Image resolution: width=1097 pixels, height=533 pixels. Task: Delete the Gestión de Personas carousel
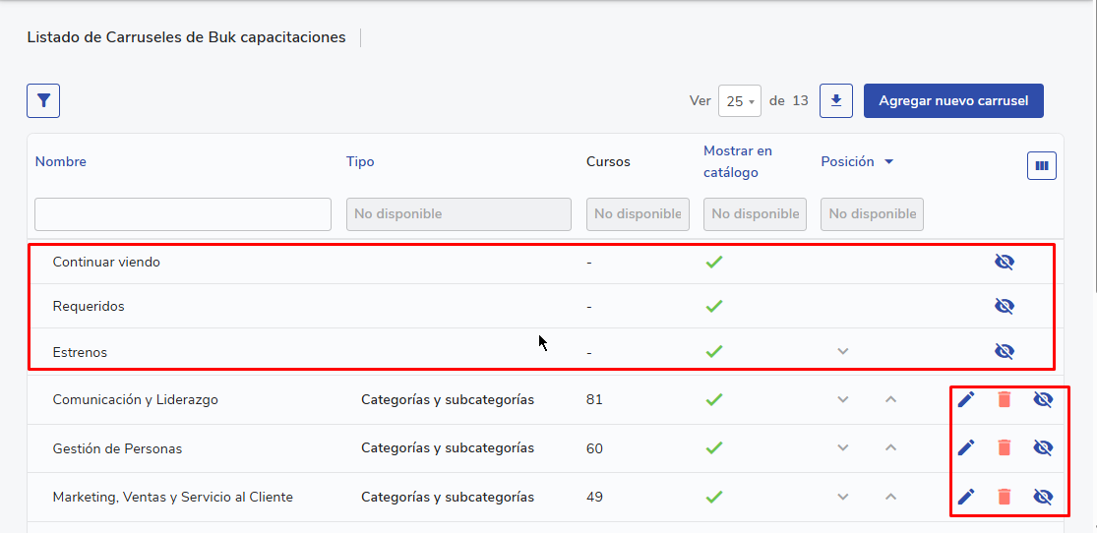point(1004,447)
